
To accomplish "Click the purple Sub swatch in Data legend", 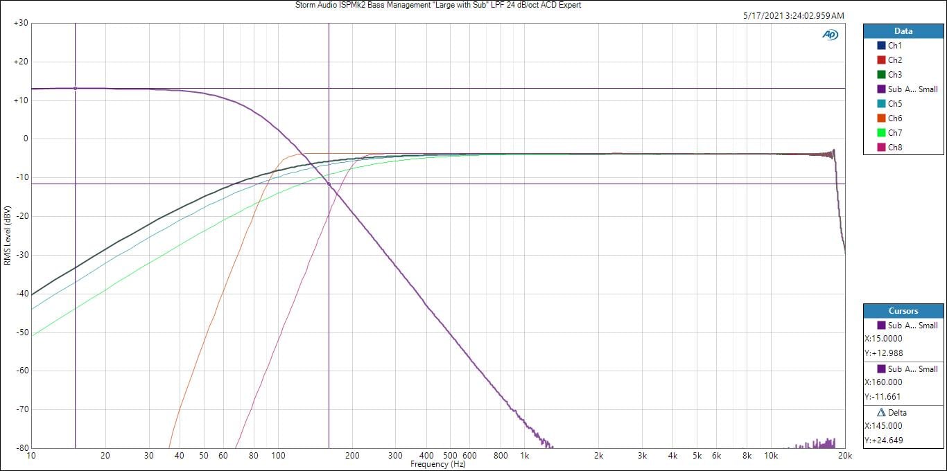I will pyautogui.click(x=881, y=89).
